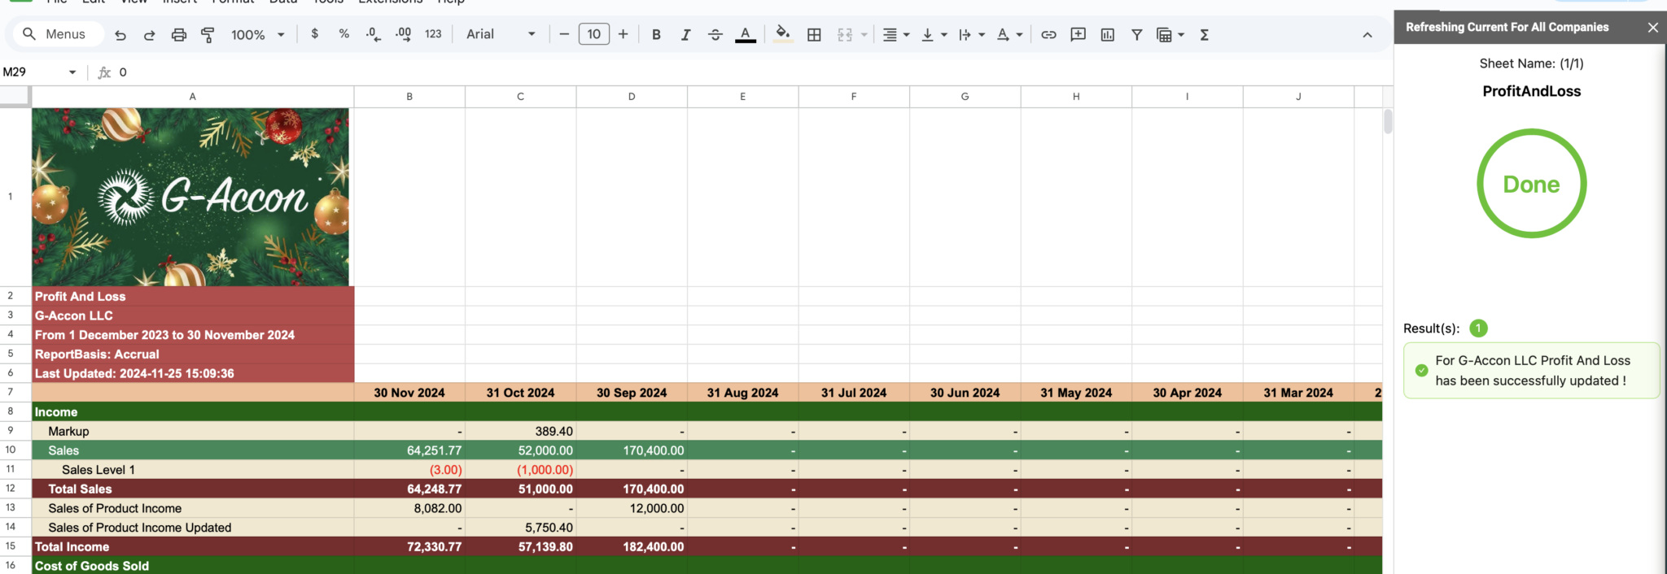Open the 123 more formats menu
The height and width of the screenshot is (574, 1667).
click(433, 34)
